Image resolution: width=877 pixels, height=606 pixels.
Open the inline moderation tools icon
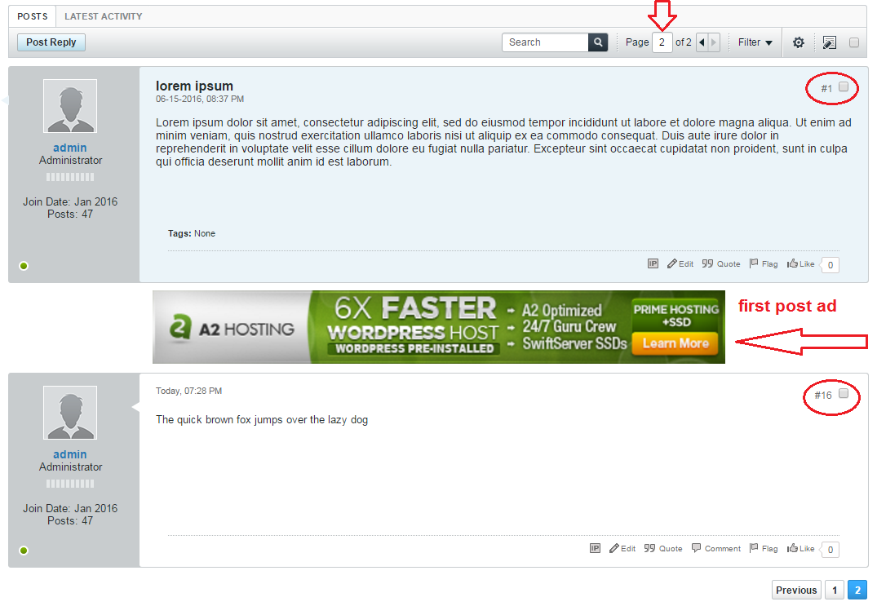830,42
